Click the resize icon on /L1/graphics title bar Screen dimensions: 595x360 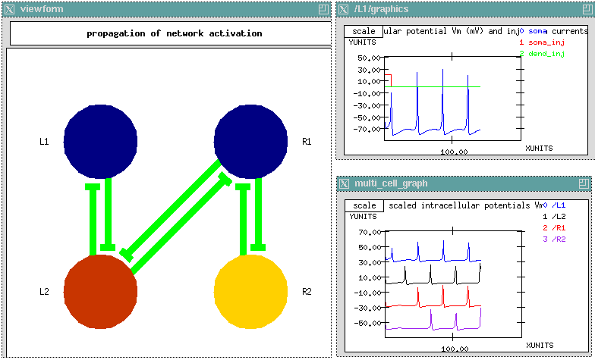[587, 9]
